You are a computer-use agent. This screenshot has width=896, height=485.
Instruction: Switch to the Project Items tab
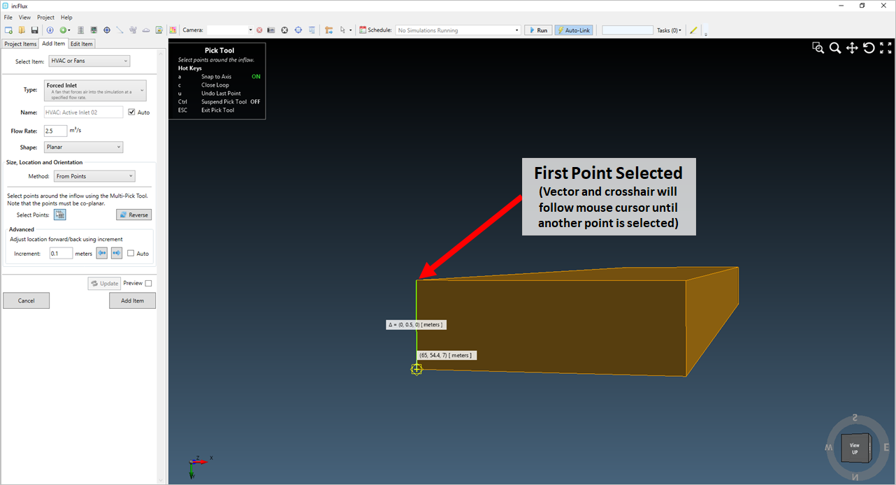pyautogui.click(x=20, y=44)
